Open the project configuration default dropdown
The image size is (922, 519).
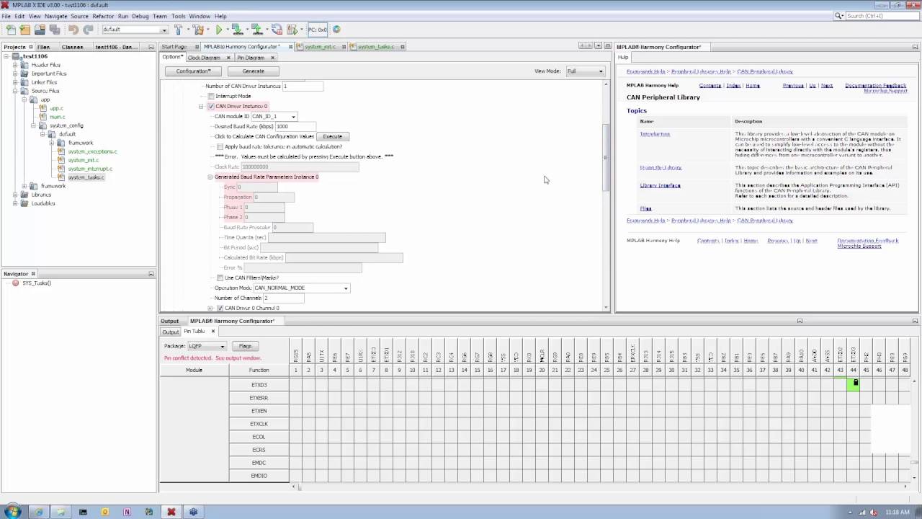pyautogui.click(x=164, y=30)
